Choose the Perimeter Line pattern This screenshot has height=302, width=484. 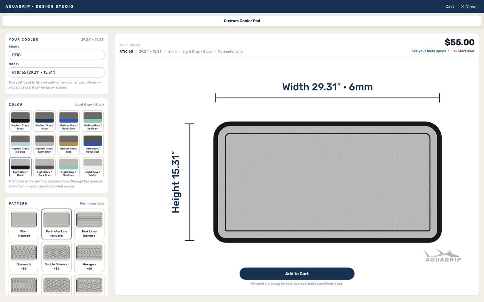[x=56, y=224]
